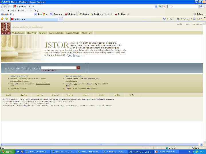Run search with the magnifier icon
This screenshot has width=206, height=154.
pos(201,6)
